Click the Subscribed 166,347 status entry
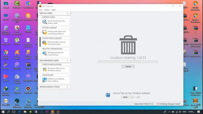Image resolution: width=203 pixels, height=114 pixels. (x=144, y=104)
